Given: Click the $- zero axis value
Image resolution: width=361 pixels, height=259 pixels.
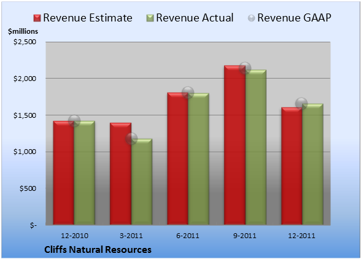Looking at the screenshot, I should pos(33,225).
